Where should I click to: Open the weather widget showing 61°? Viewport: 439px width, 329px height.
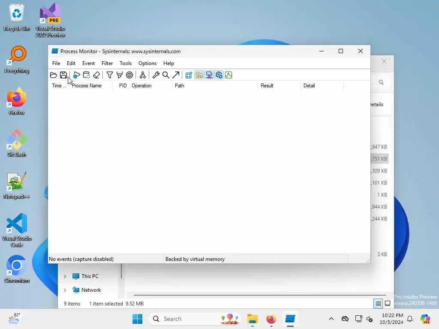[x=14, y=318]
